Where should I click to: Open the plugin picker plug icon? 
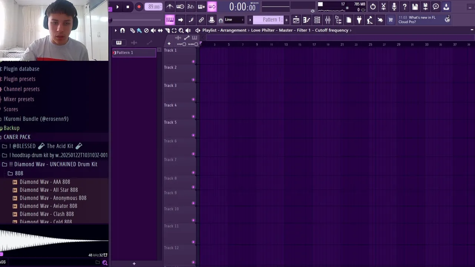[359, 20]
